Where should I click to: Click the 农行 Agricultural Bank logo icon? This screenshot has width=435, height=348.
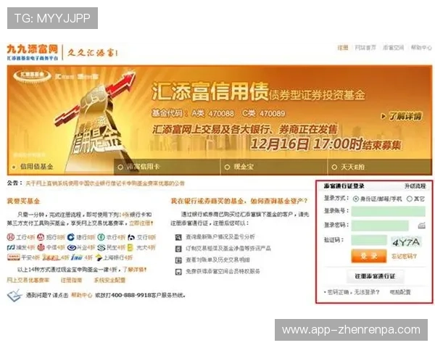(x=101, y=237)
